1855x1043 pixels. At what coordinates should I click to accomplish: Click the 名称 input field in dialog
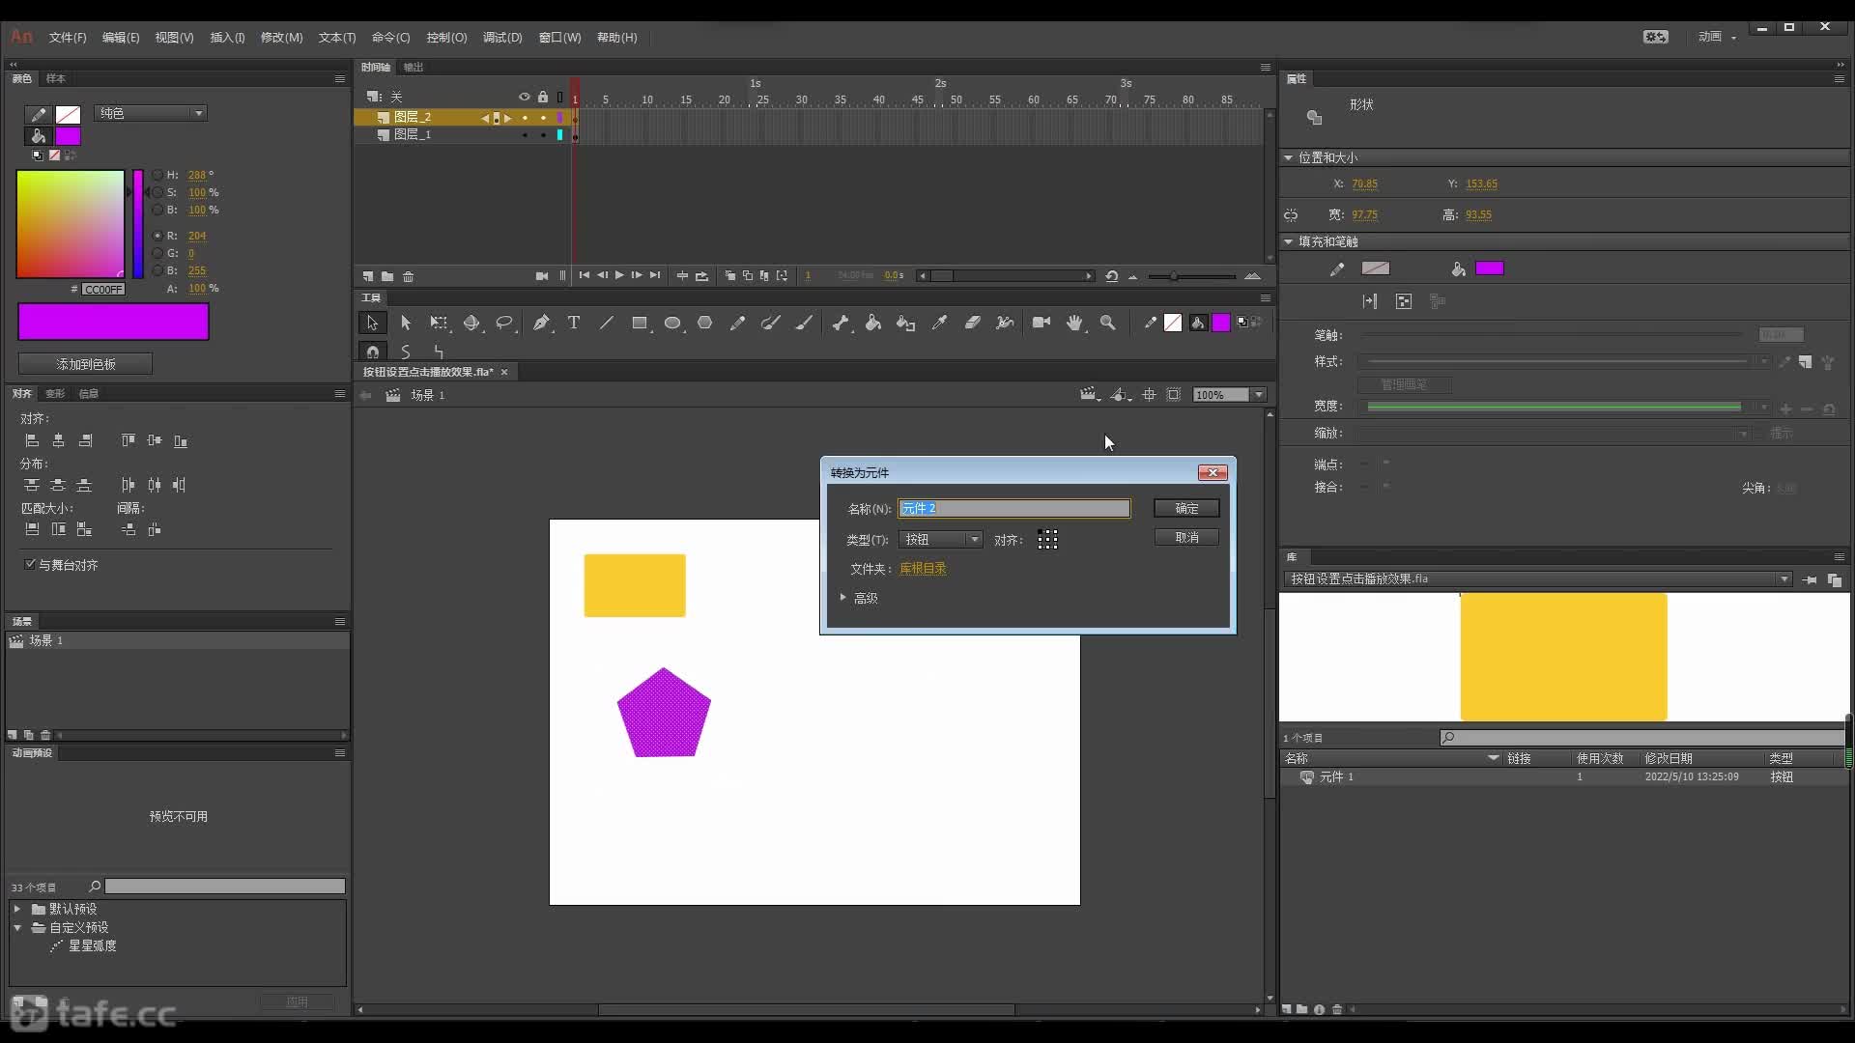tap(1013, 508)
